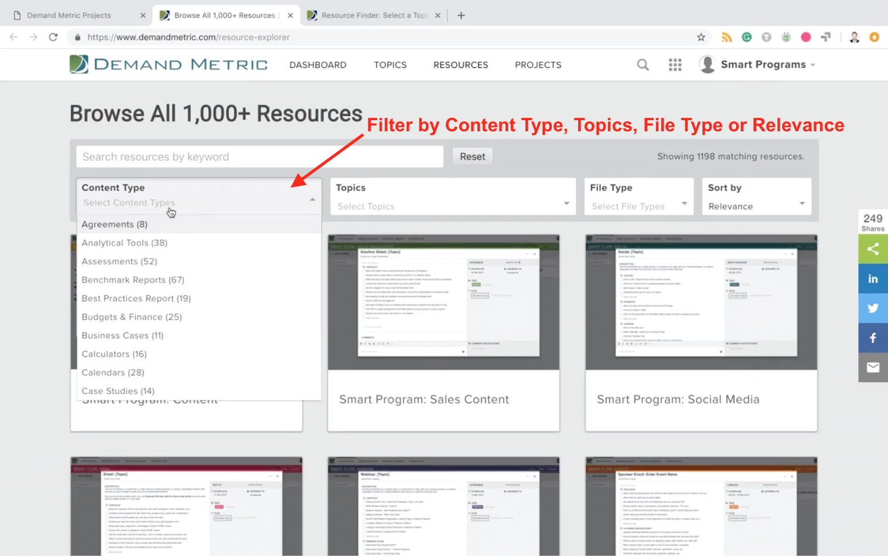Expand the Topics dropdown
The width and height of the screenshot is (888, 557).
(x=566, y=203)
